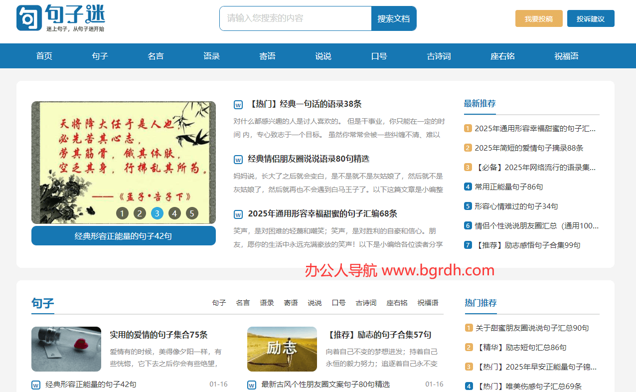The image size is (636, 392).
Task: Click document icon beside 经典一句话的语录38条
Action: pos(238,105)
